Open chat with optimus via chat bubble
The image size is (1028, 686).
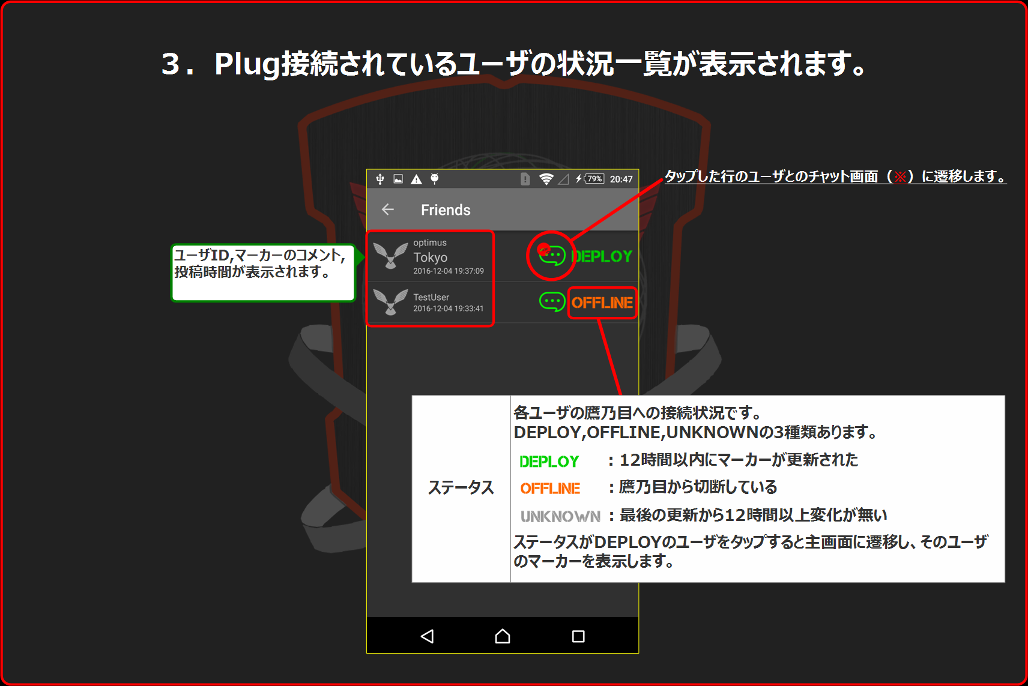point(552,256)
